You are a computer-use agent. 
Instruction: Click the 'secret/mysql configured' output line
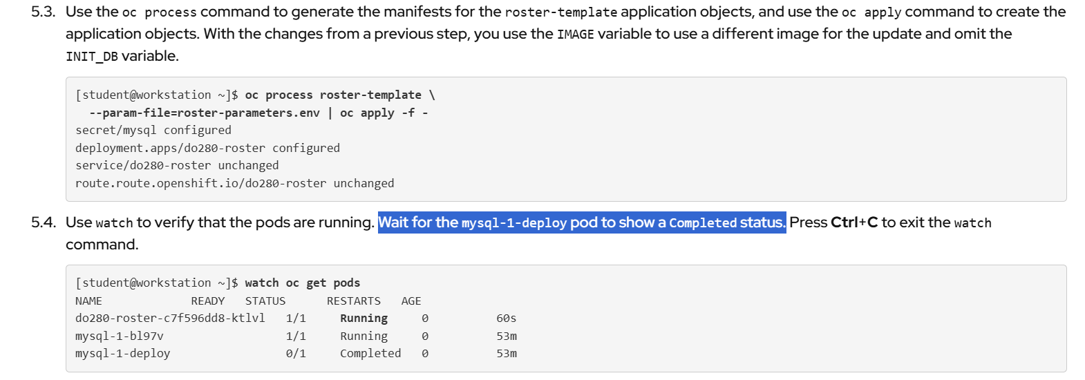153,130
